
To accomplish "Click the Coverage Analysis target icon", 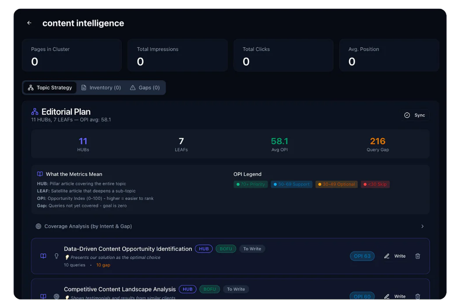I will click(x=39, y=226).
